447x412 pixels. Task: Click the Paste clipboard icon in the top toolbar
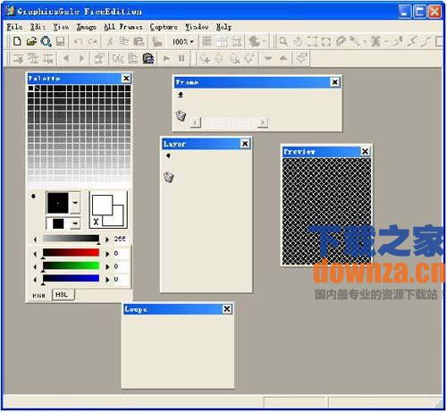pyautogui.click(x=139, y=41)
